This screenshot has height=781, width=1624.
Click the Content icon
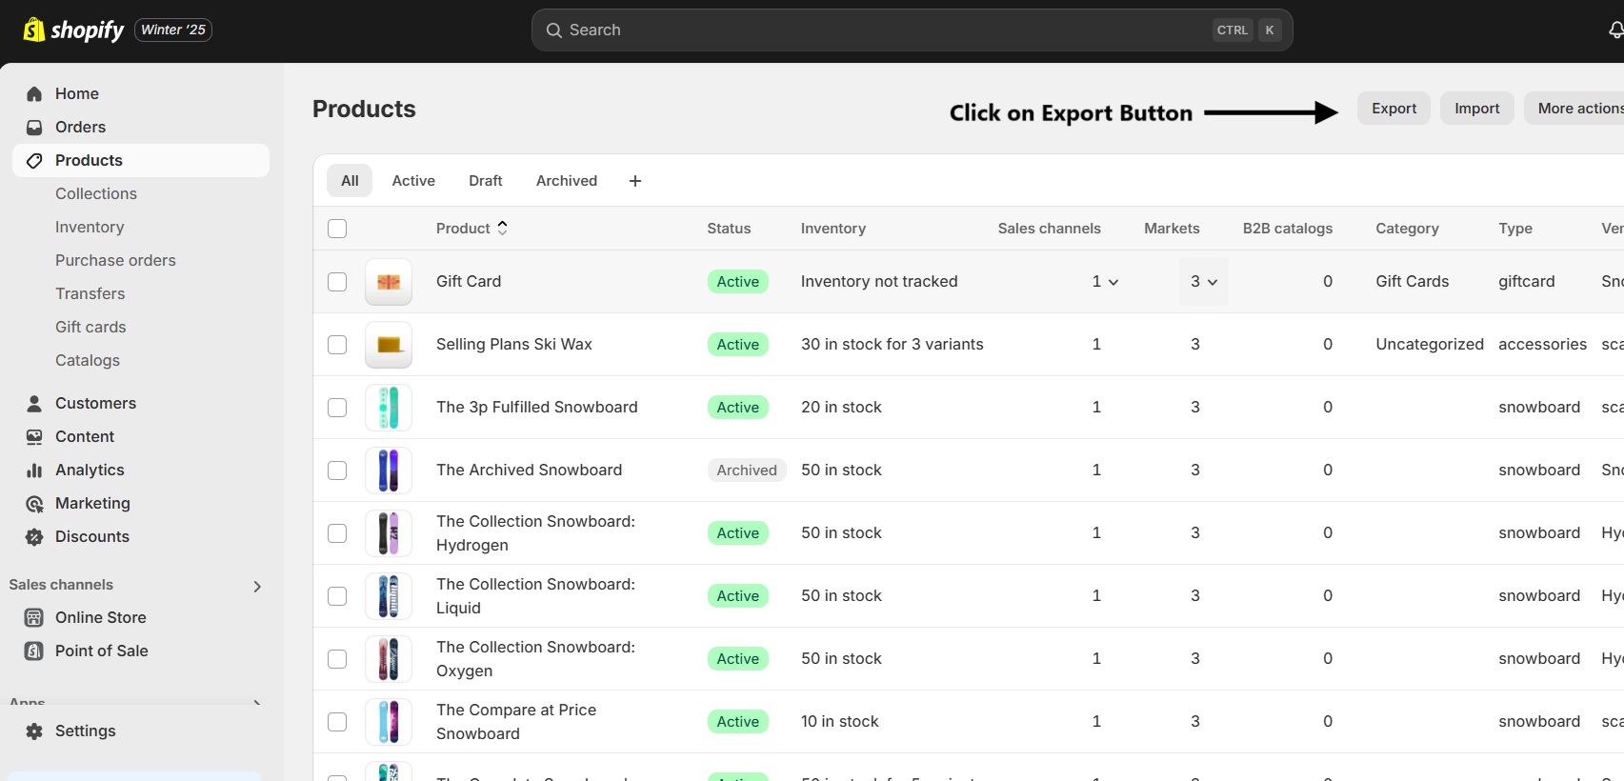click(34, 436)
